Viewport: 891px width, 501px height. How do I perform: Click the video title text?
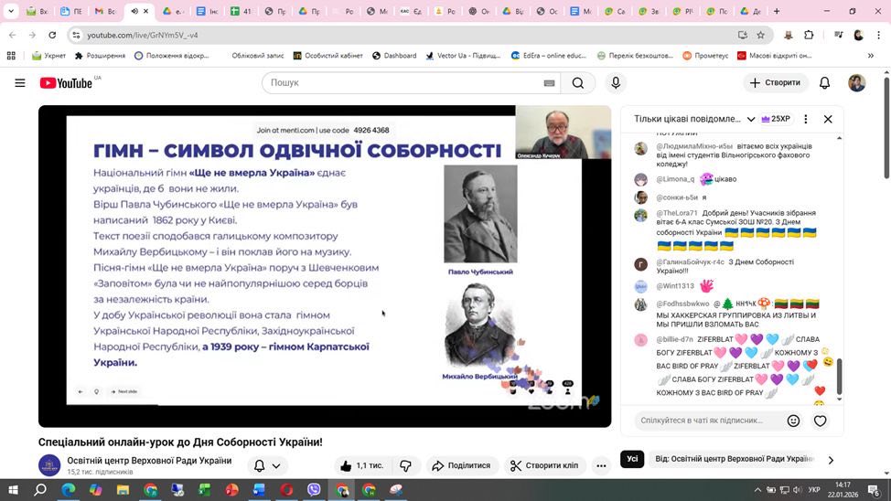[x=180, y=442]
